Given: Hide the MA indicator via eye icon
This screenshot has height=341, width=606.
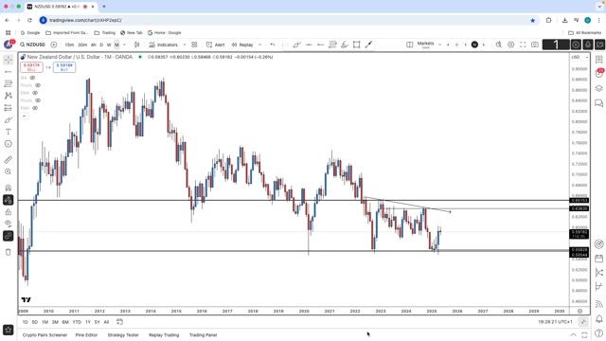Looking at the screenshot, I should click(32, 78).
